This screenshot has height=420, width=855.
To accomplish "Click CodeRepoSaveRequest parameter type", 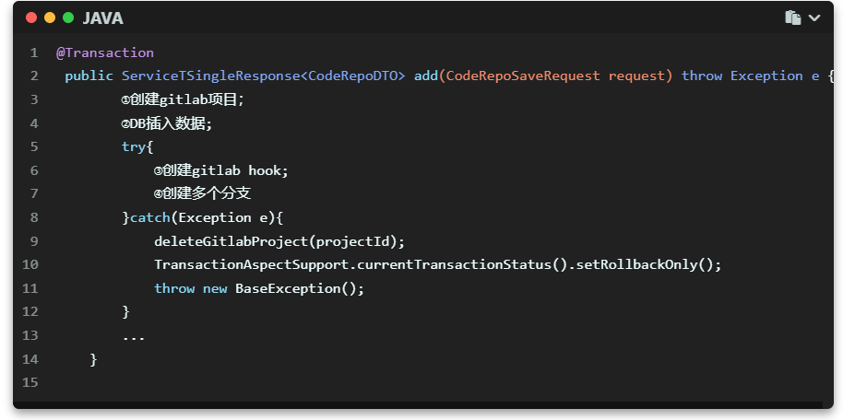I will (523, 76).
